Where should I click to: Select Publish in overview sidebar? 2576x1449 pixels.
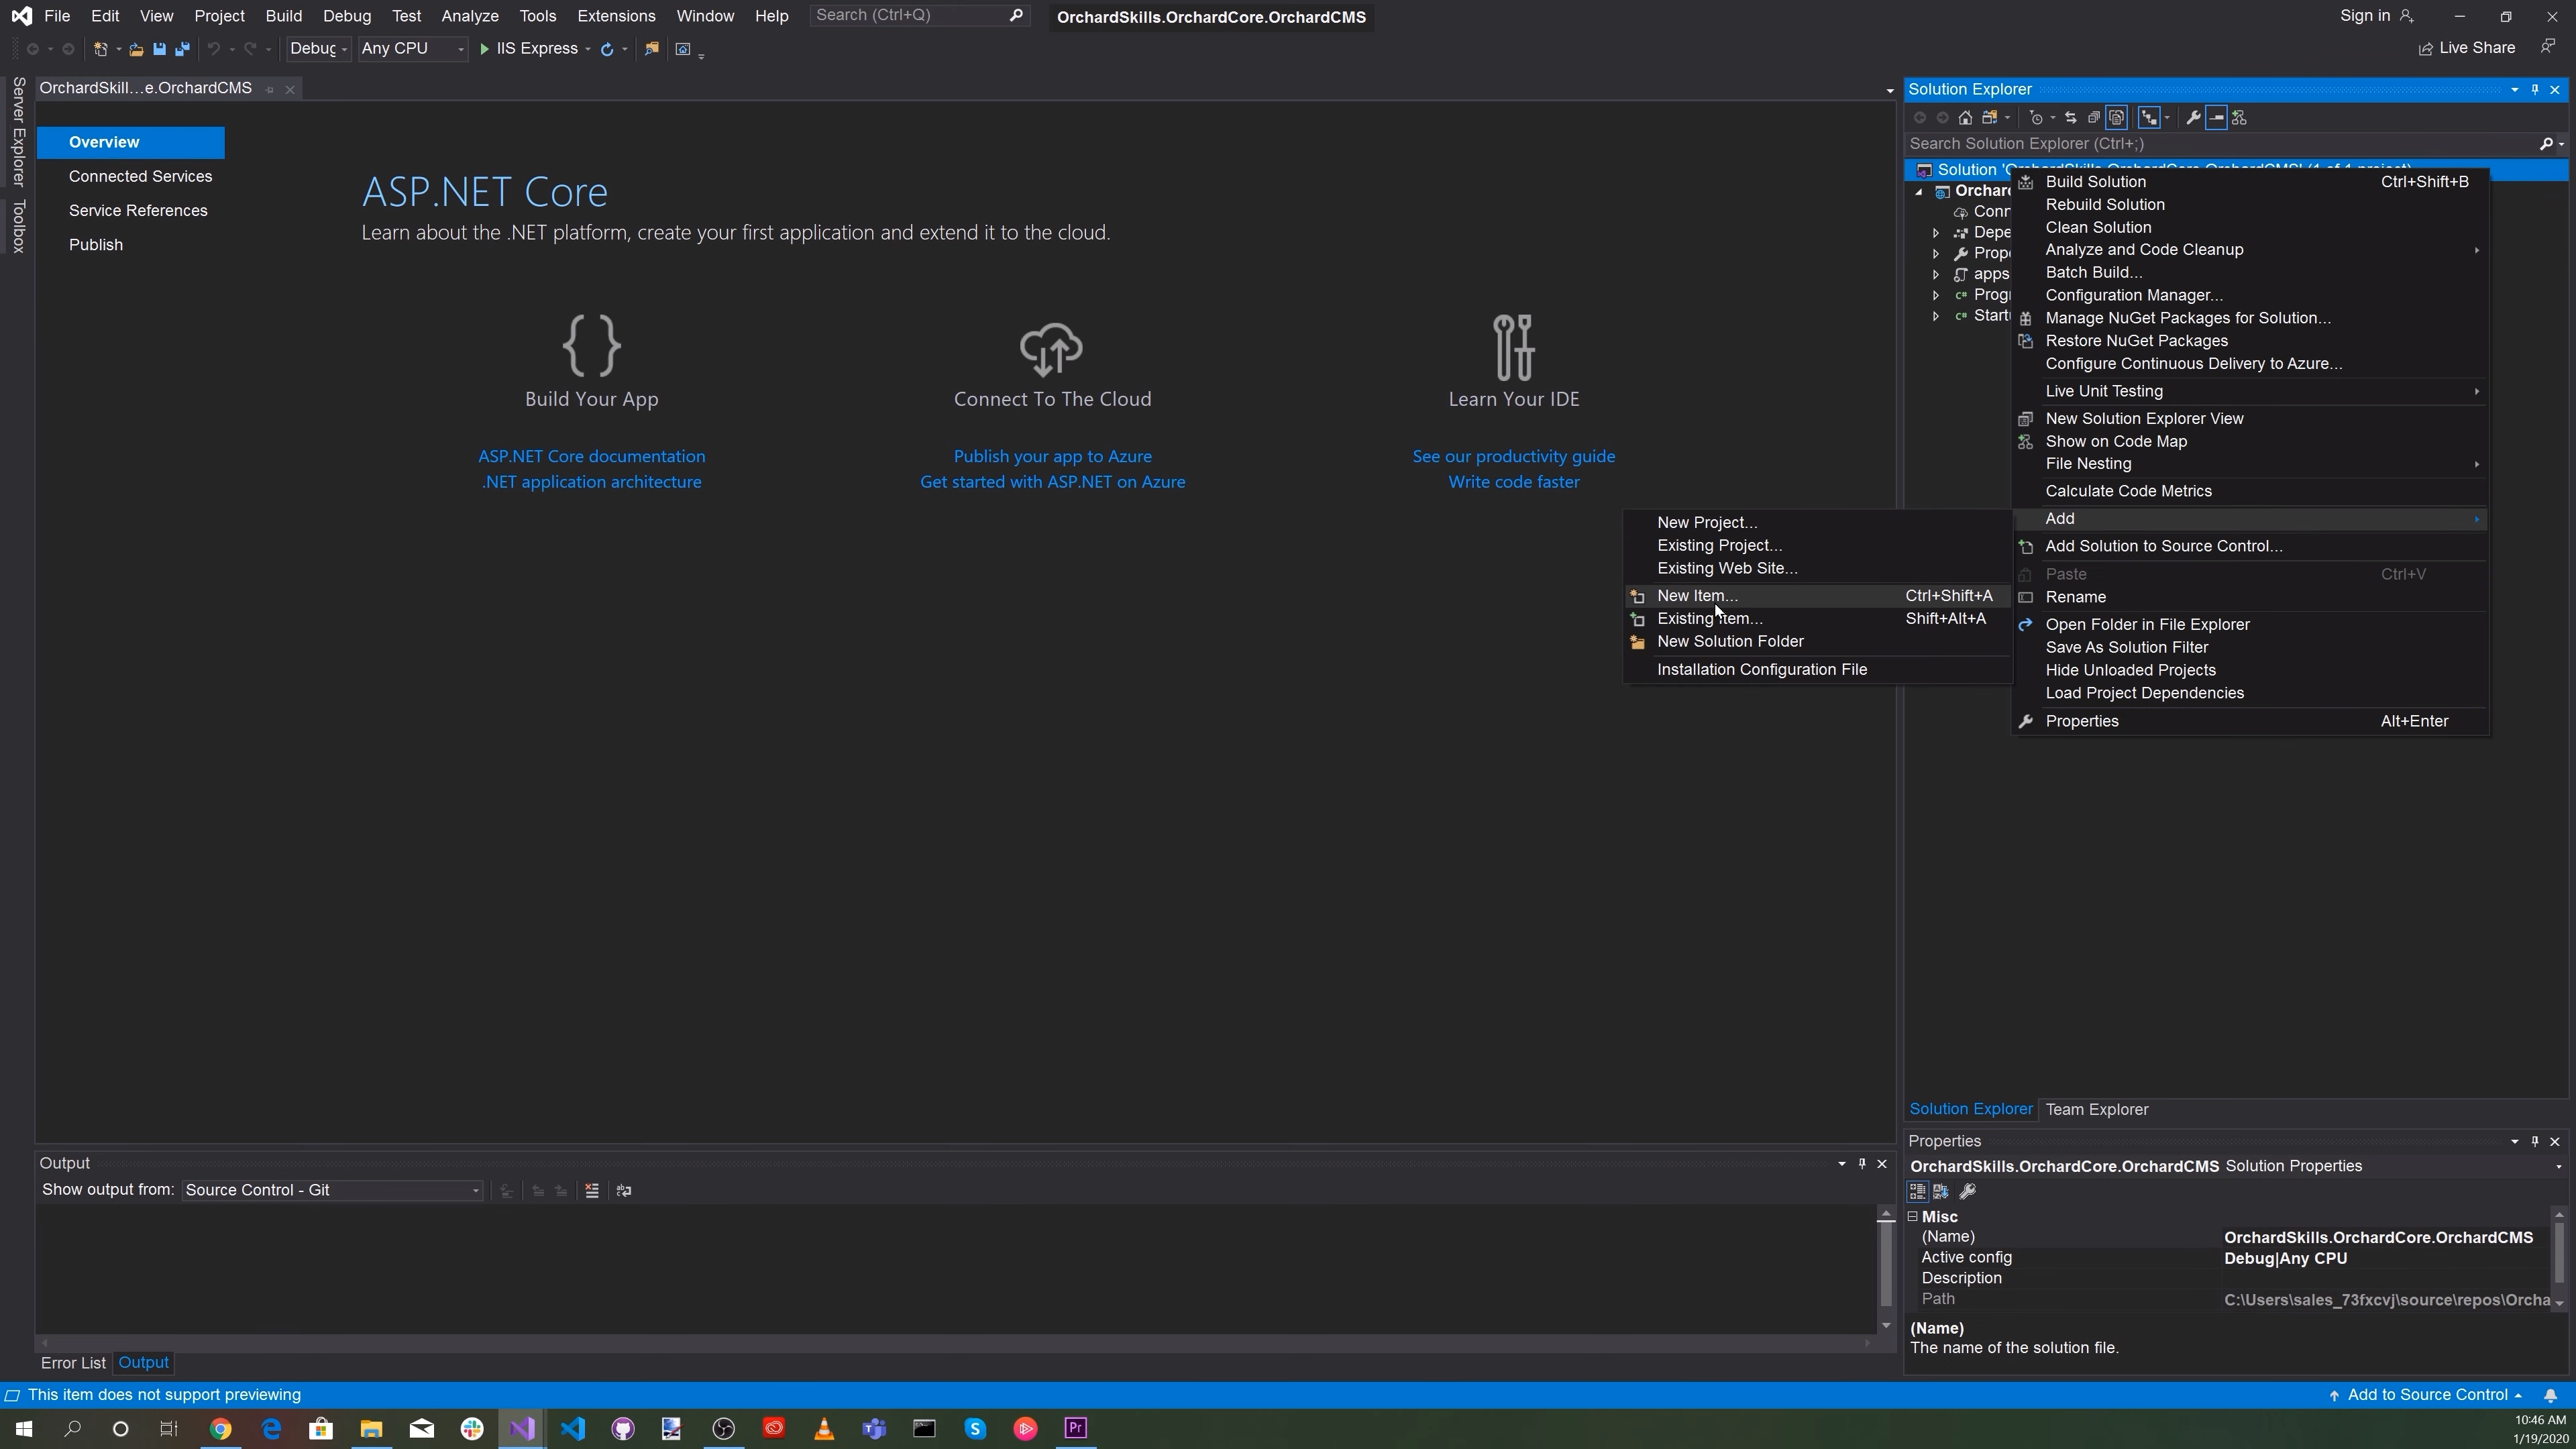tap(96, 245)
